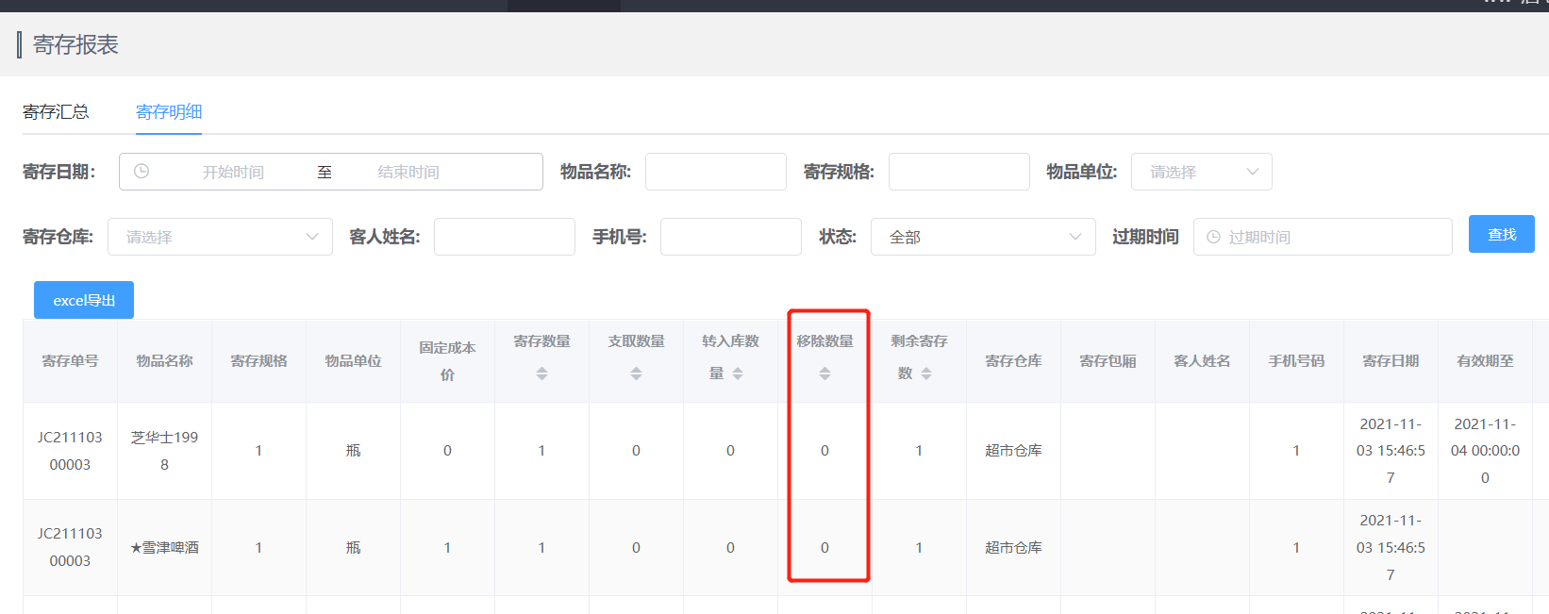Click the 瓶 unit cell in 芝华士1998 row
Viewport: 1549px width, 614px height.
point(353,451)
